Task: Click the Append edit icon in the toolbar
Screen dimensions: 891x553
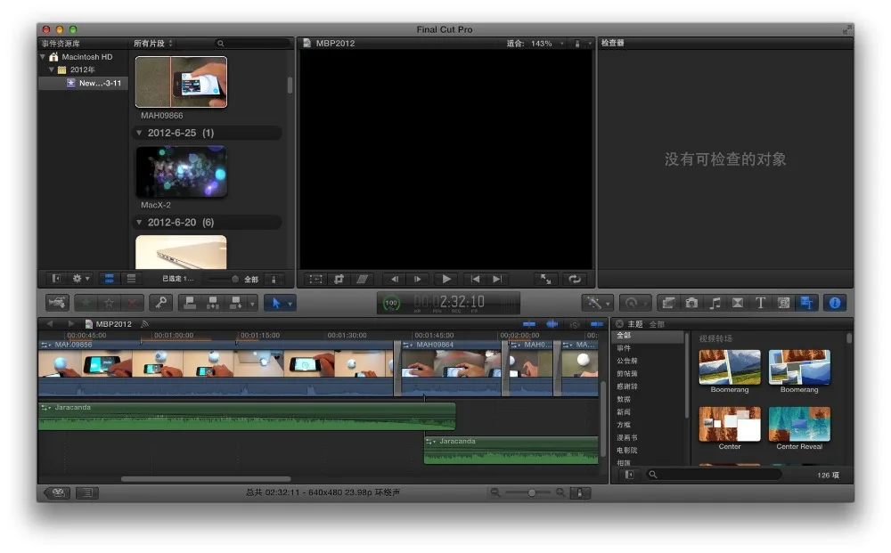Action: [x=234, y=303]
